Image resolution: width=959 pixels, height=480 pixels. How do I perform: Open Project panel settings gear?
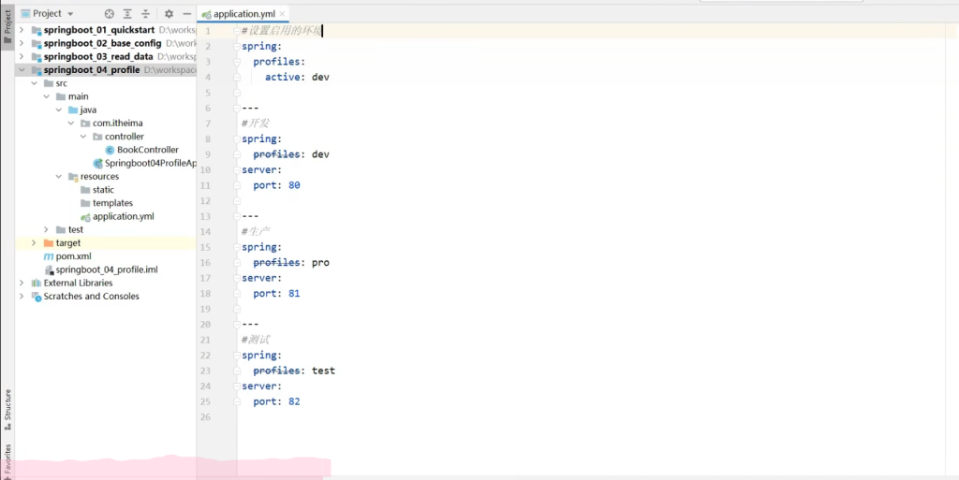pos(169,14)
